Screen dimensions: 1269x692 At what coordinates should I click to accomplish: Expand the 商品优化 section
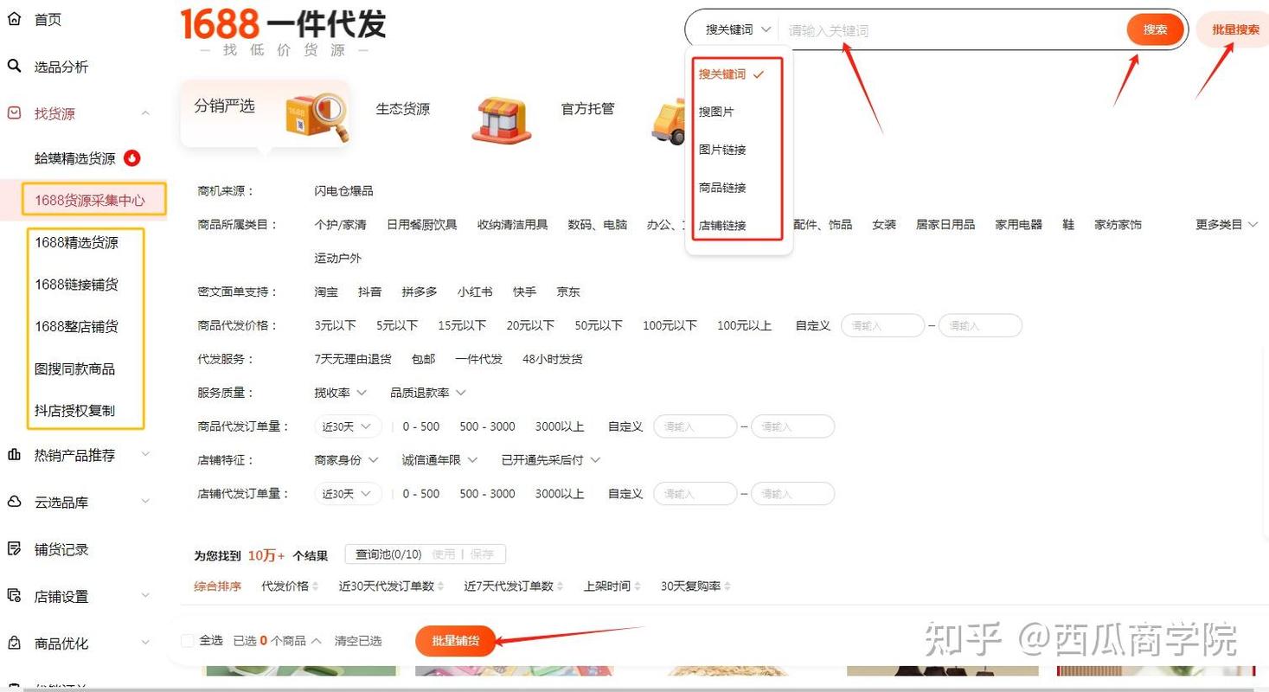tap(145, 643)
